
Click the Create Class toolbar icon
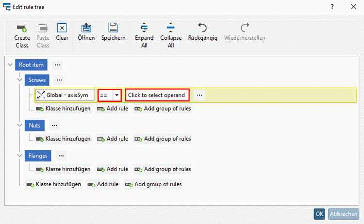[x=22, y=28]
